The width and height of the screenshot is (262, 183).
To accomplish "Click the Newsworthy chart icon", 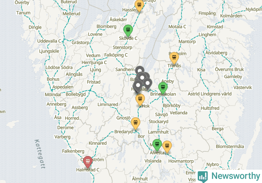I will click(x=203, y=177).
